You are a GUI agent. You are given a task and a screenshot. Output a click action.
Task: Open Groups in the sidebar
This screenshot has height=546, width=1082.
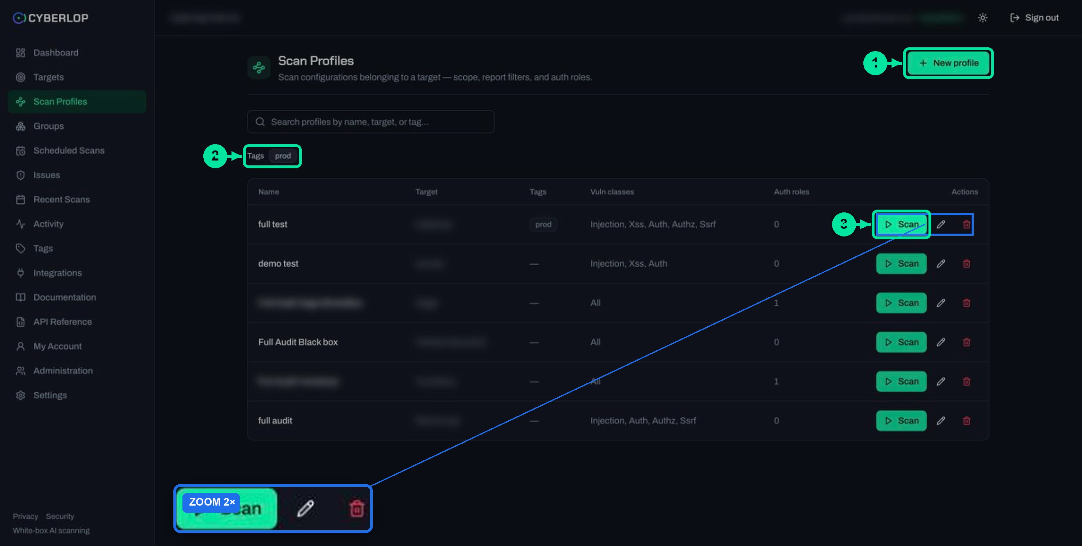[77, 126]
